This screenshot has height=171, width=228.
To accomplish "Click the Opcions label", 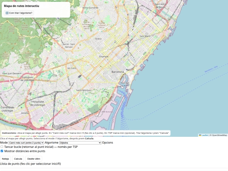I will [108, 143].
